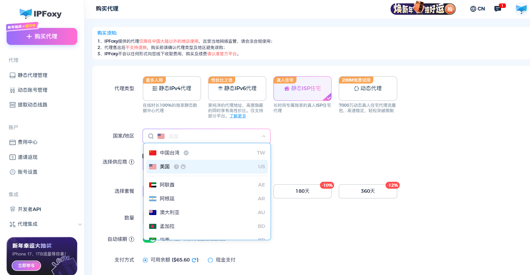Open the messages notification icon
Screen dimensions: 530x275
498,8
